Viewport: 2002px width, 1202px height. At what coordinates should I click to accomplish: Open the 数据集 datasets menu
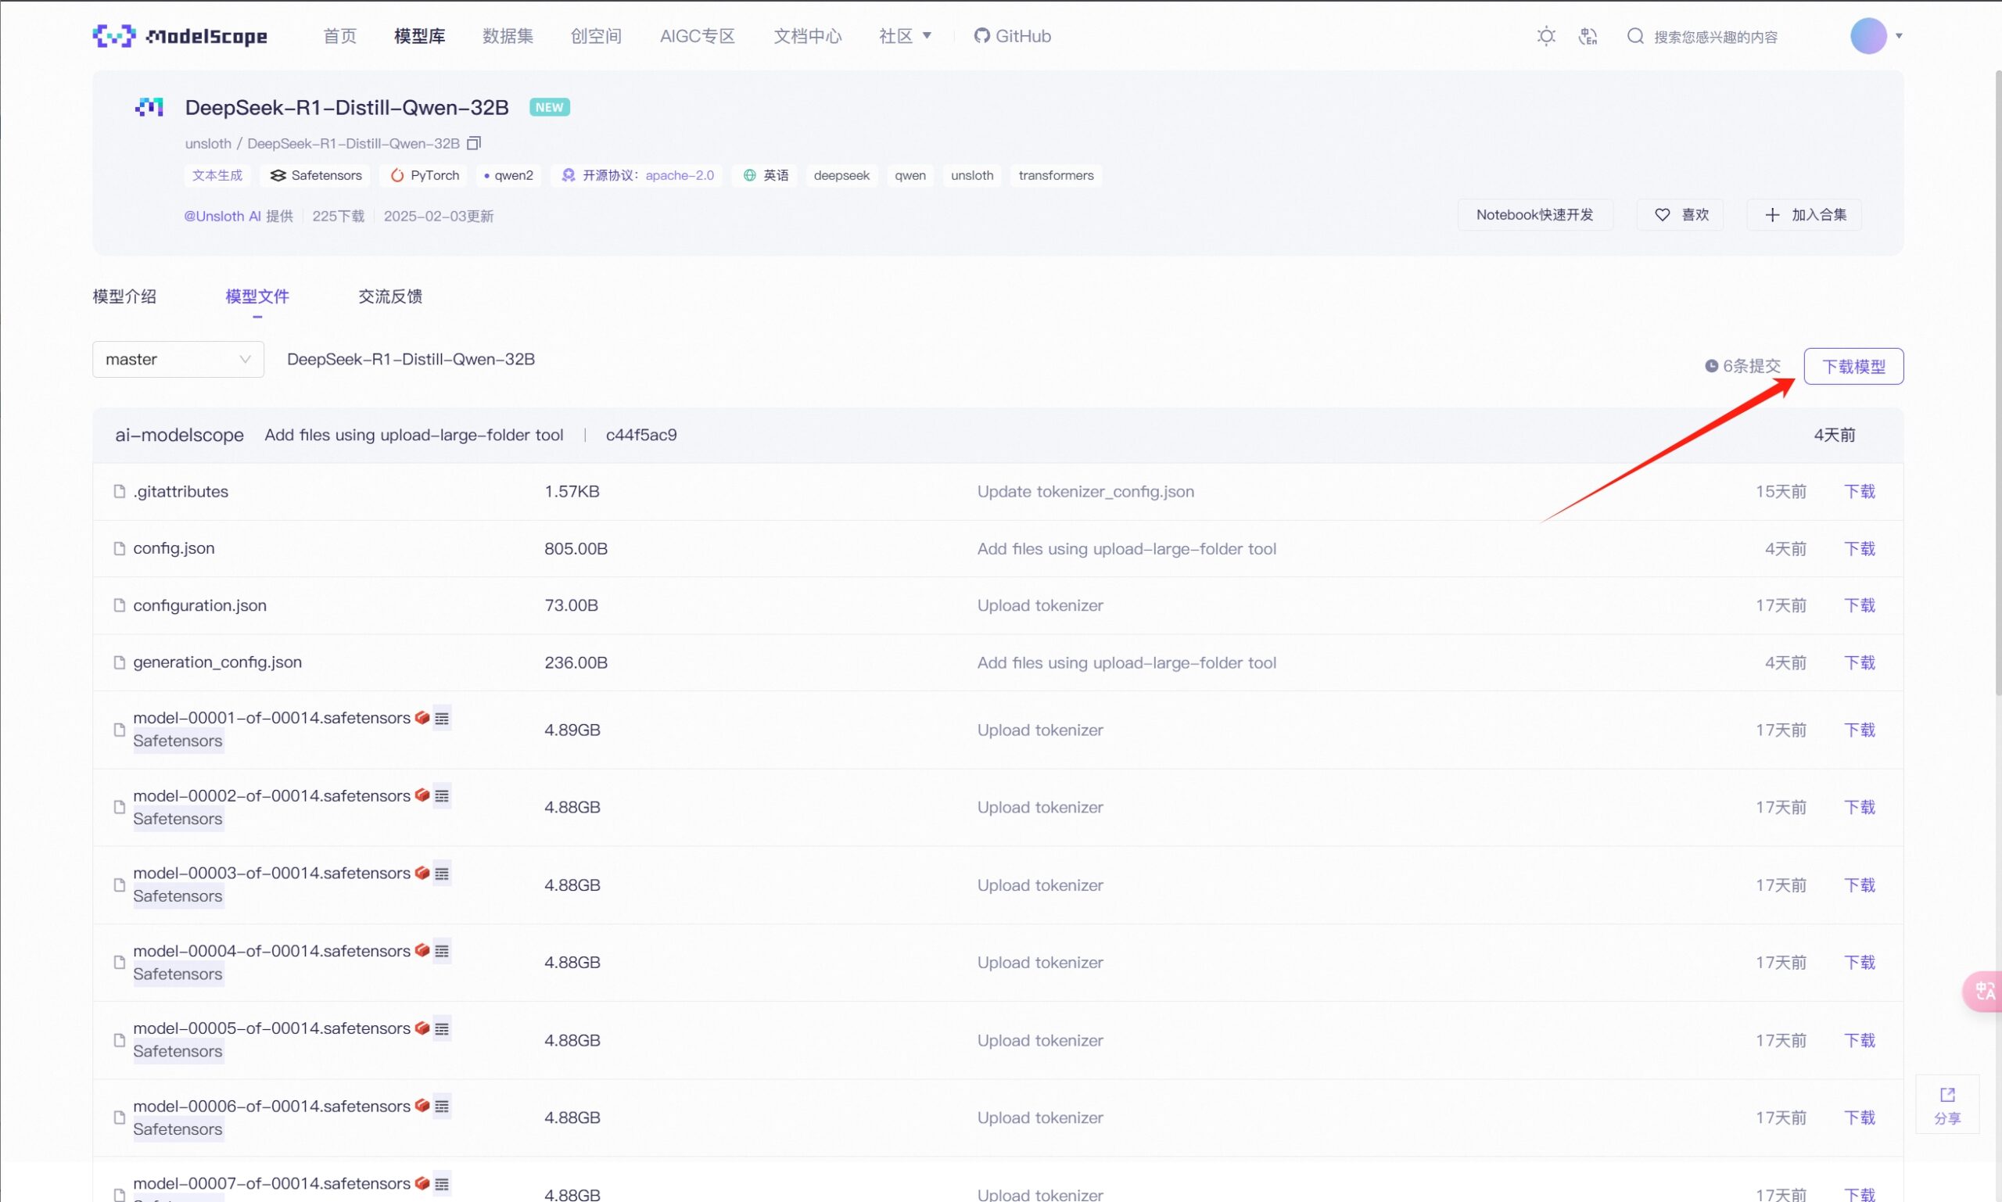point(508,36)
